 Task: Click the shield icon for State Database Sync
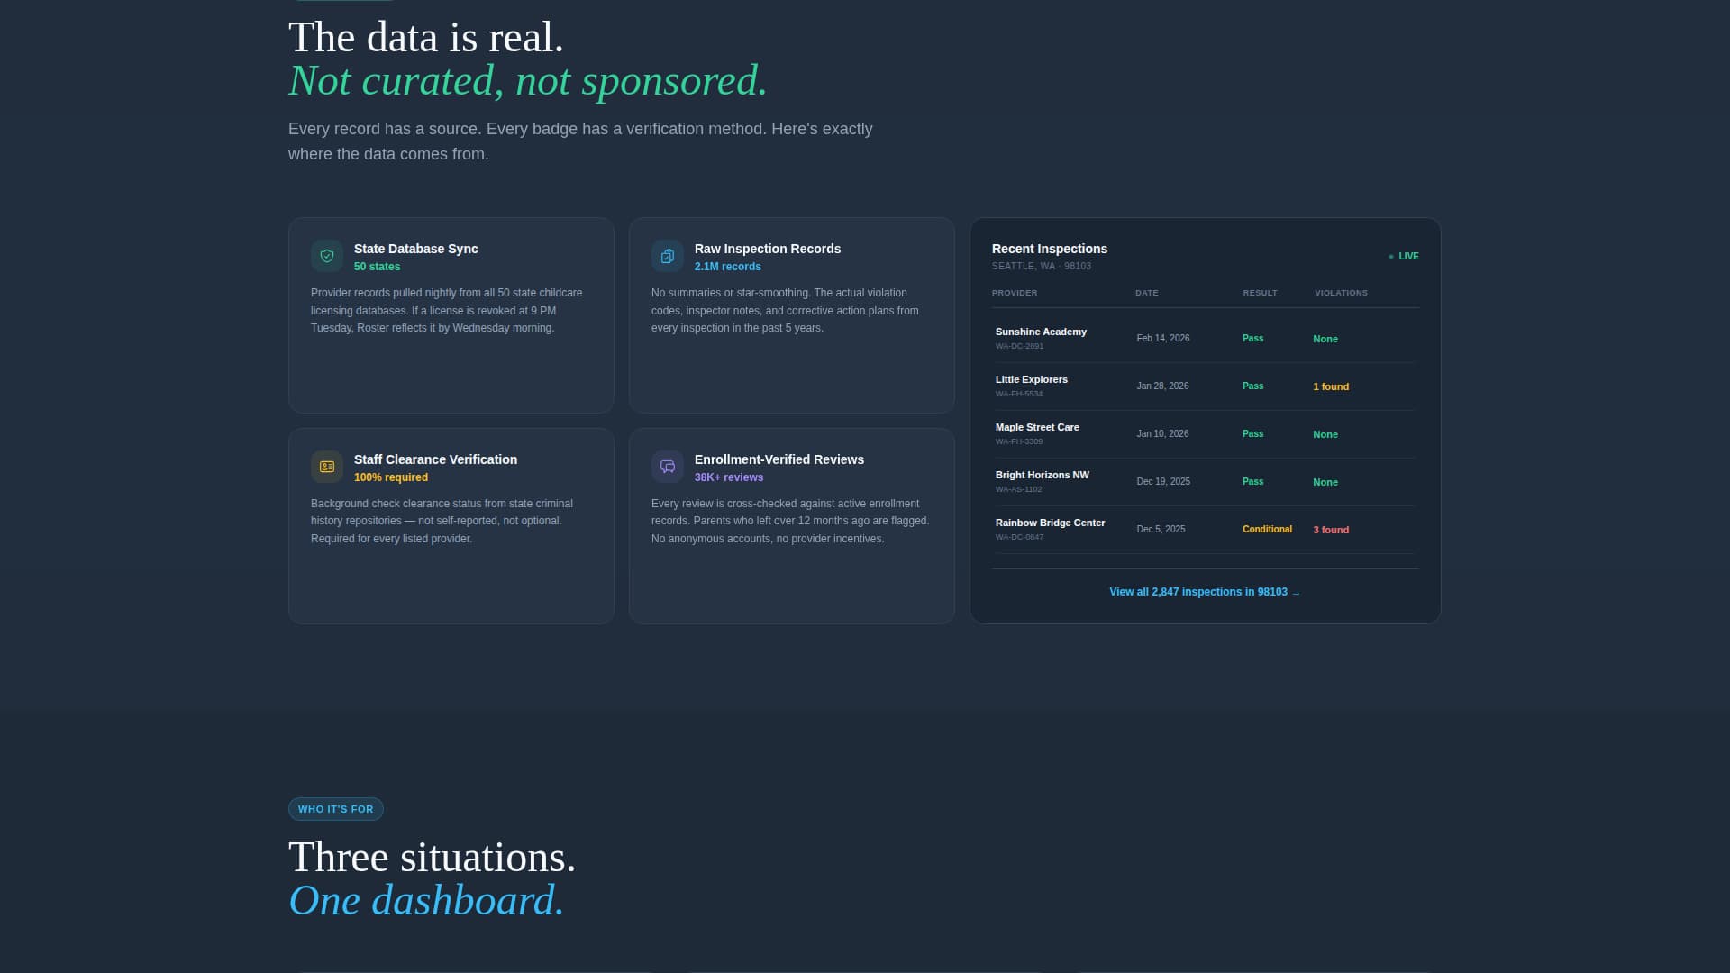tap(327, 256)
